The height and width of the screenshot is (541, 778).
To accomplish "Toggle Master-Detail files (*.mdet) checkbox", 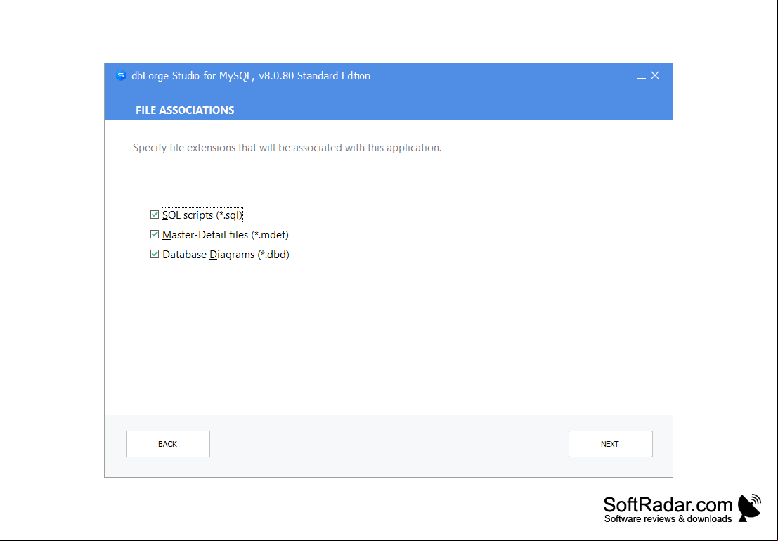I will [155, 234].
